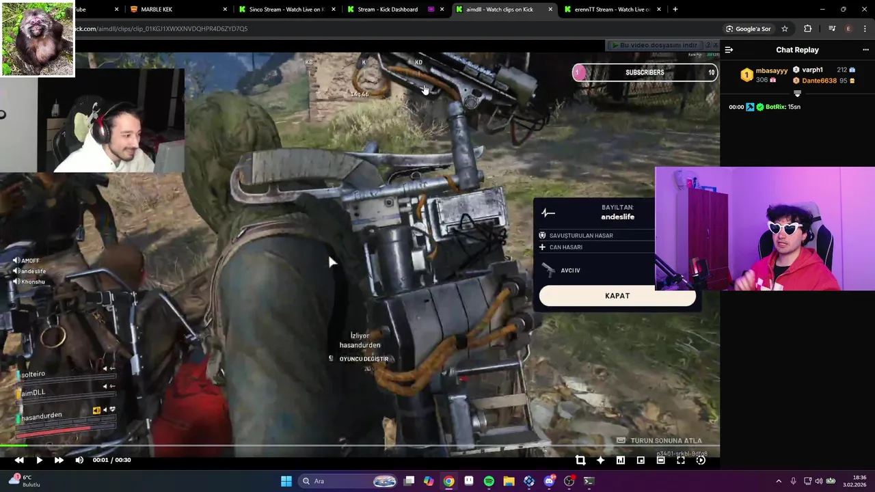Click the monkey picture overlay thumbnail
This screenshot has width=875, height=492.
pyautogui.click(x=37, y=38)
